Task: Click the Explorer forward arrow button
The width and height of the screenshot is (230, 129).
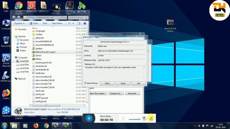Action: [19, 18]
